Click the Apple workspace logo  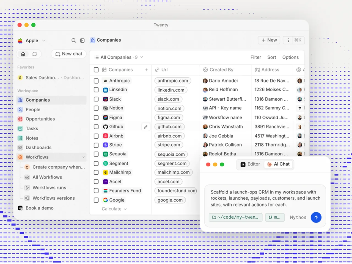click(20, 41)
